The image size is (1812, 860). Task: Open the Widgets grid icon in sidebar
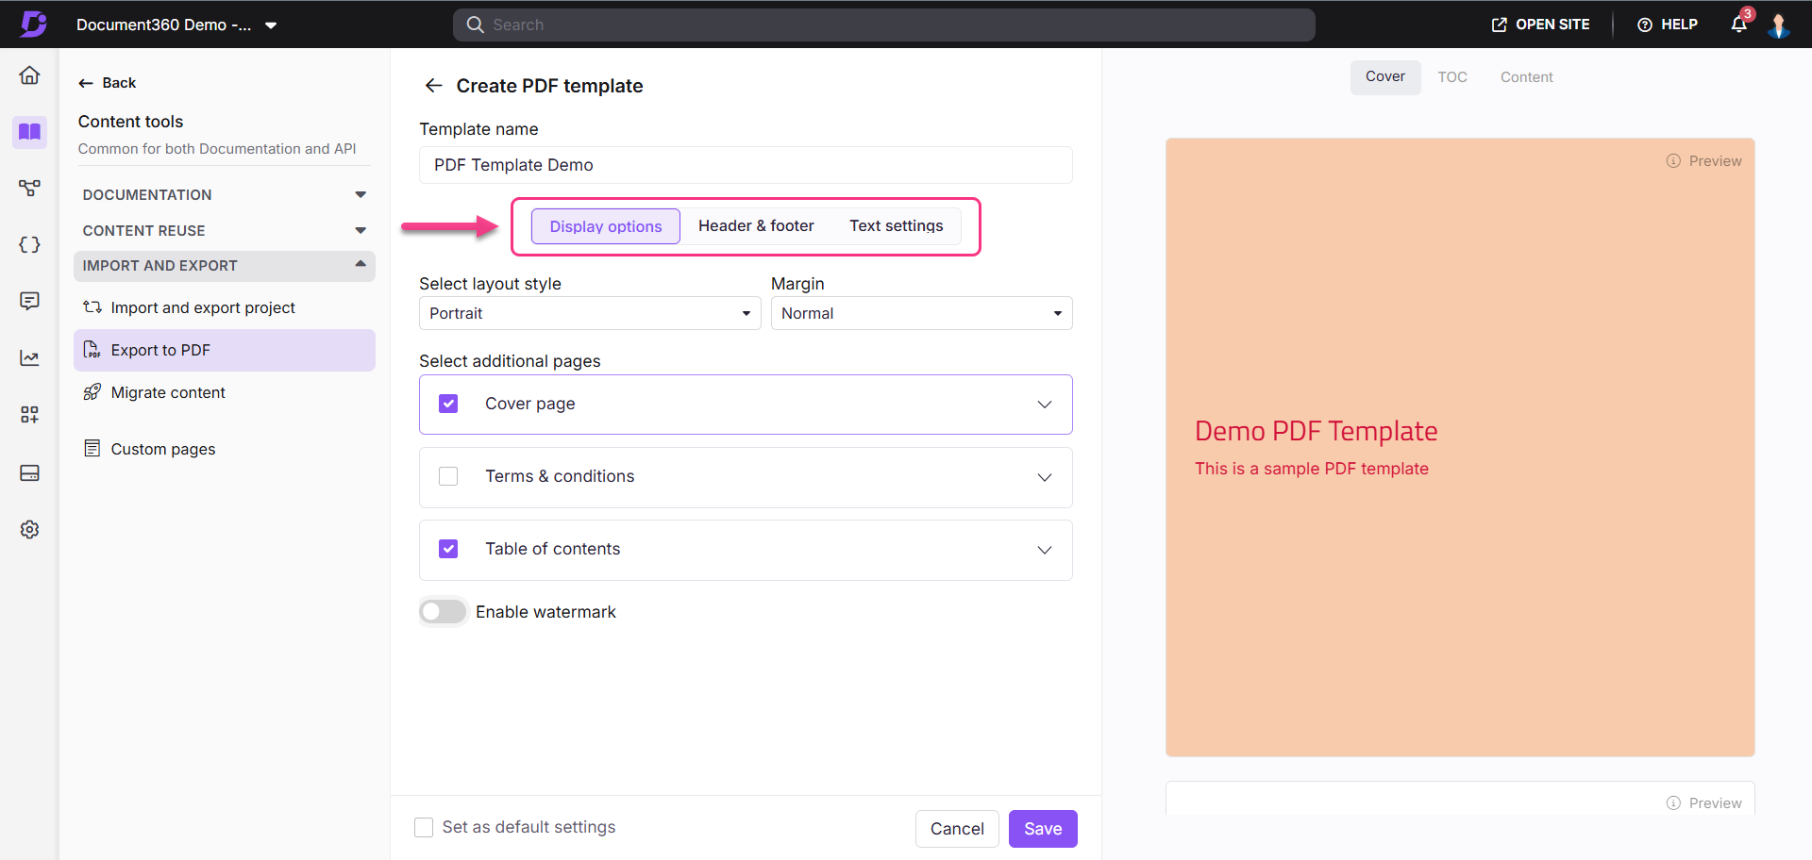point(29,415)
